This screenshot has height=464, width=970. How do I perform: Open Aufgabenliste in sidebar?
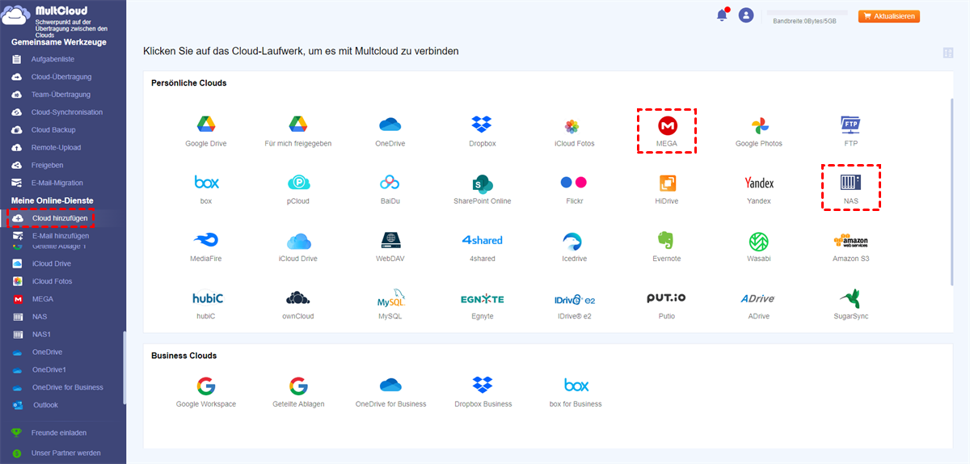(52, 60)
